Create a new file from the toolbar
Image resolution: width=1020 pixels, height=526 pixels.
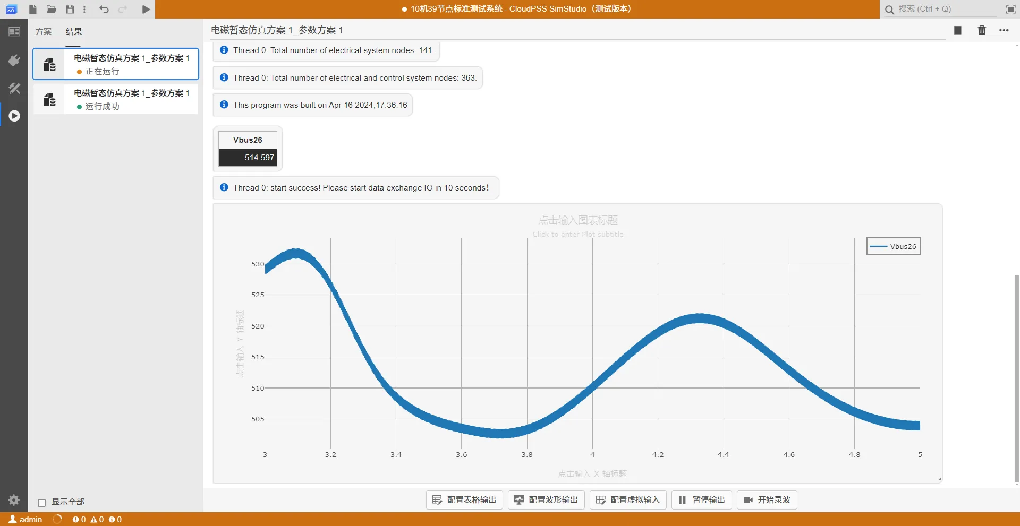pyautogui.click(x=32, y=9)
